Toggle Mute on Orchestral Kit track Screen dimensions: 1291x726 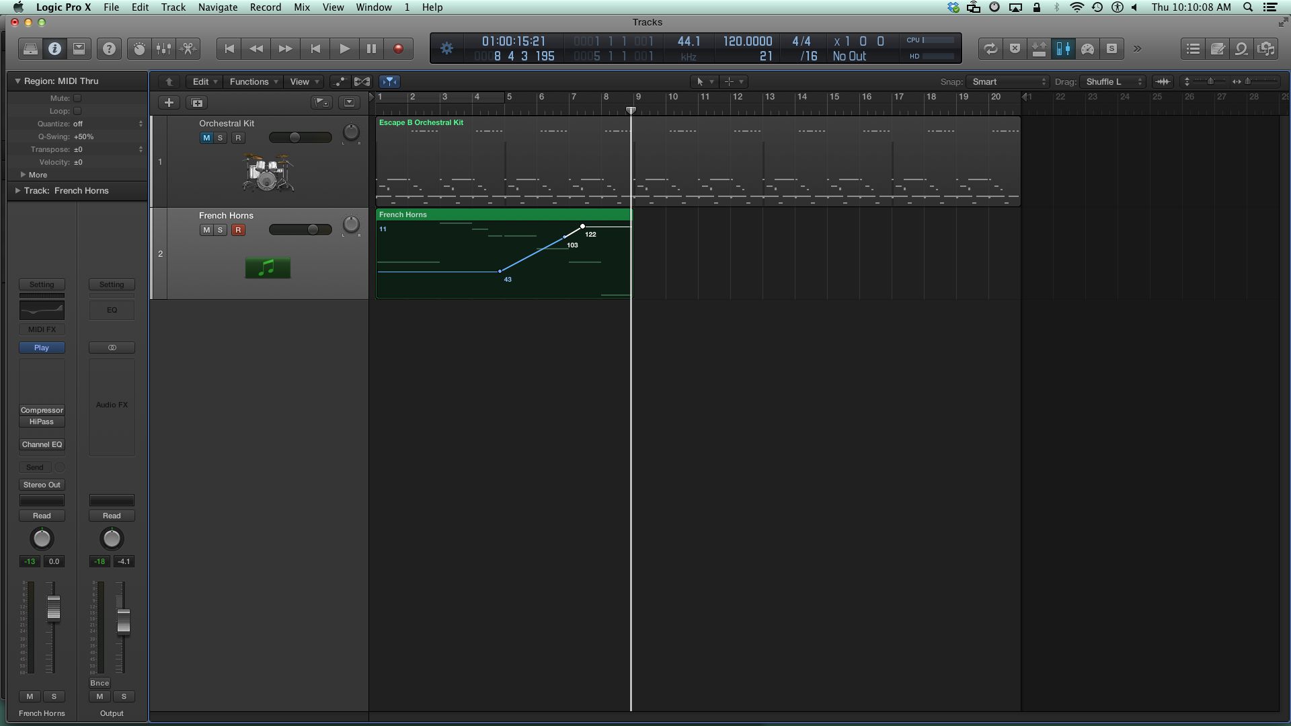pos(206,138)
